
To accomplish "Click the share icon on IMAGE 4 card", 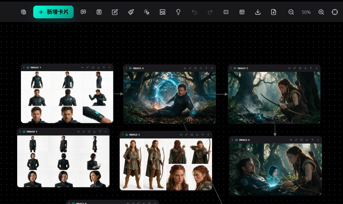I will 195,68.
